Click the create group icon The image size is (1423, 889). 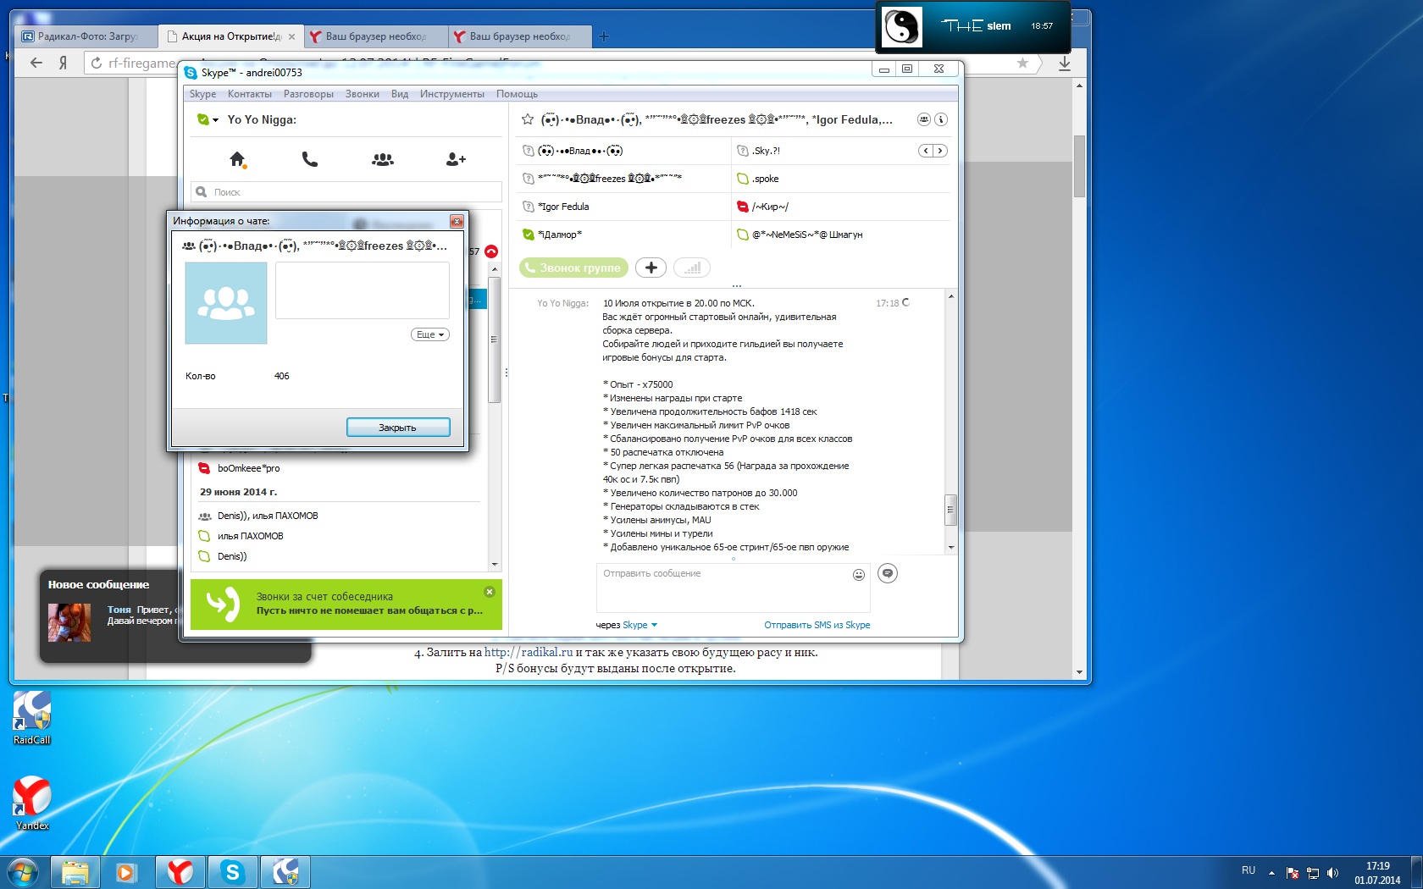click(383, 159)
